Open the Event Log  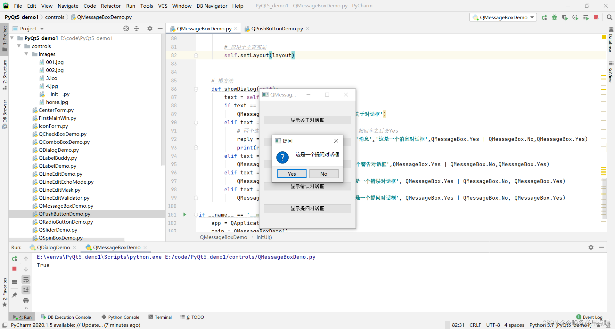pyautogui.click(x=589, y=317)
